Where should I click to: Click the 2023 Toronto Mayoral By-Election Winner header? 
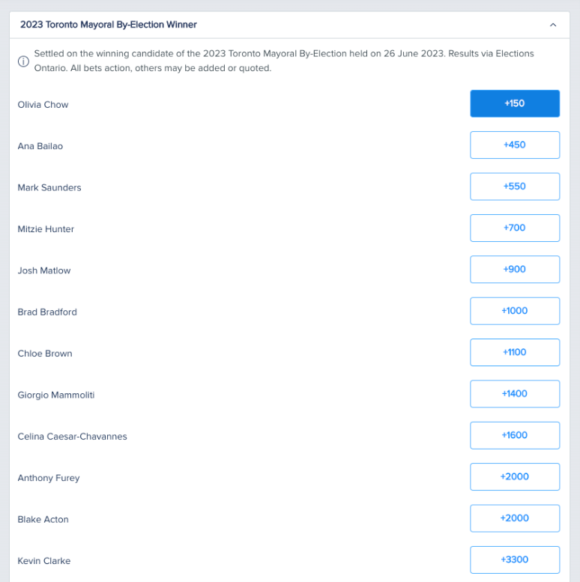point(109,25)
